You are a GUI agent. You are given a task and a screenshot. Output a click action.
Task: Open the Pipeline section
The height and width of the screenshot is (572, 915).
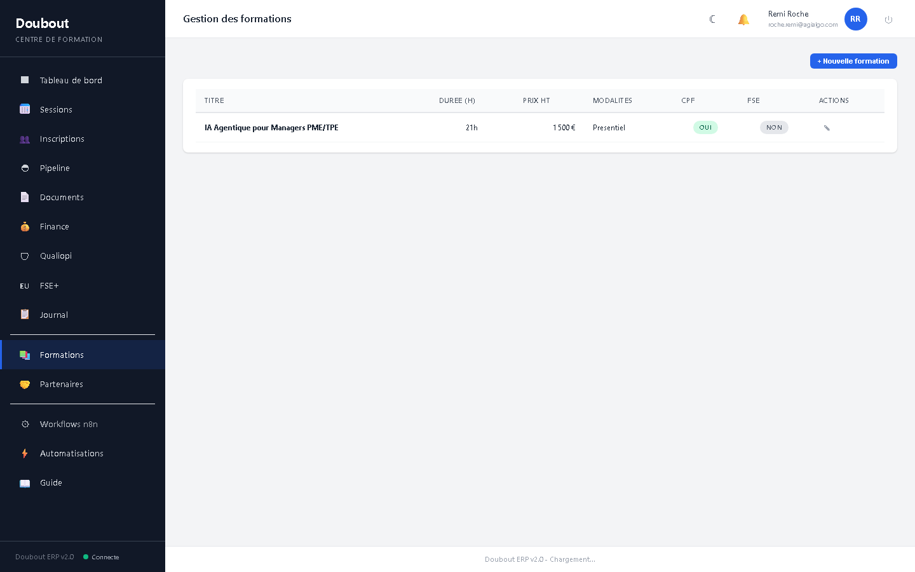pyautogui.click(x=55, y=168)
